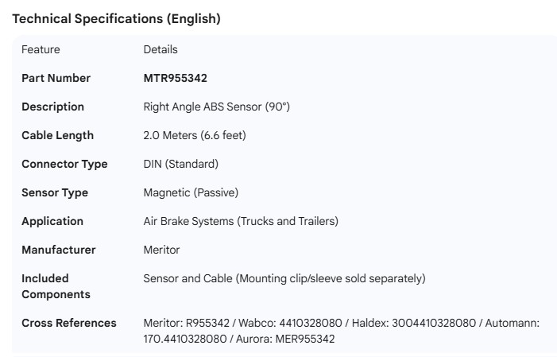Click the 2.0 Meters cable length value

coord(195,135)
